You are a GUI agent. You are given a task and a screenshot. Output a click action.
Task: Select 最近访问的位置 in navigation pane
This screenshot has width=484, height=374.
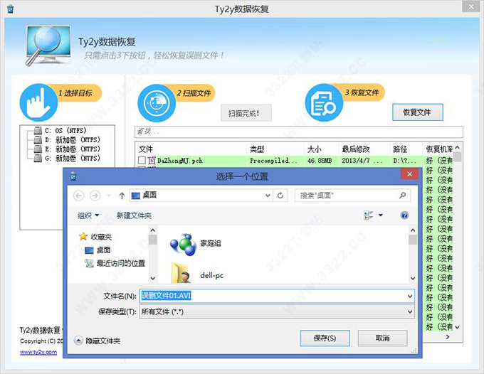pos(115,263)
